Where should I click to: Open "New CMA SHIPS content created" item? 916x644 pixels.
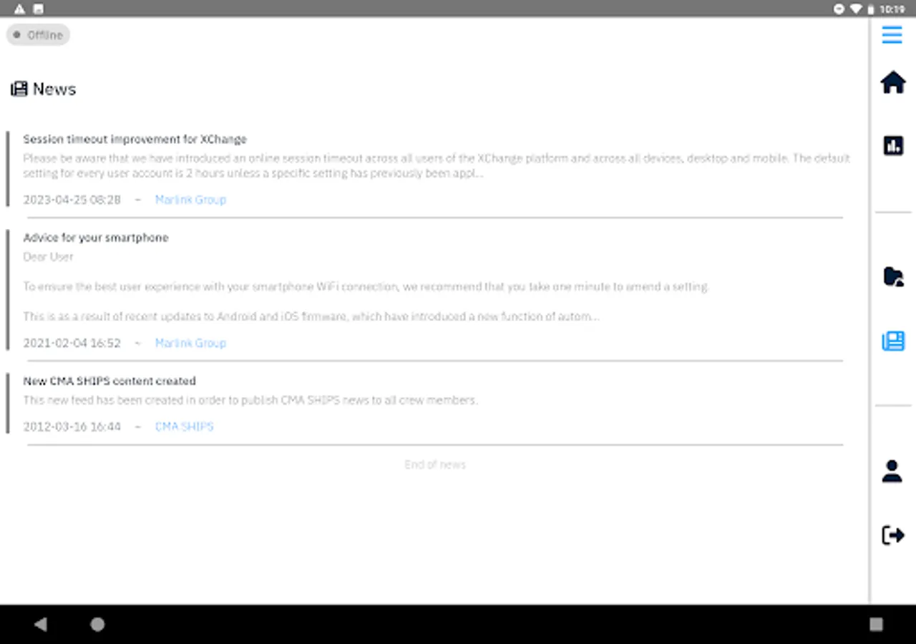pyautogui.click(x=109, y=381)
